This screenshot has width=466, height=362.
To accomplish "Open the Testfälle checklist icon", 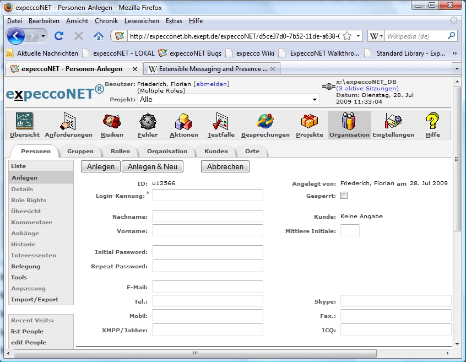I will [221, 122].
